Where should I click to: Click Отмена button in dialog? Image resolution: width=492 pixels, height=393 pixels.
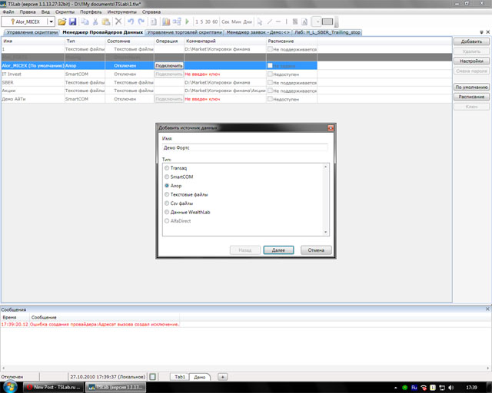click(316, 250)
